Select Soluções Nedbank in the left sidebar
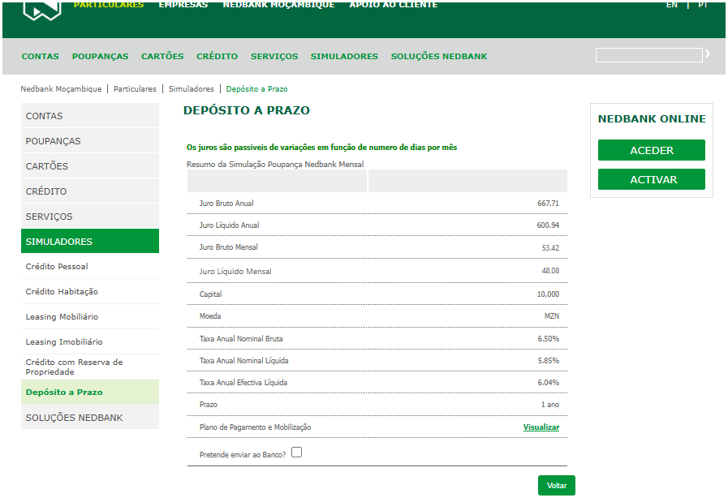This screenshot has height=502, width=728. click(x=90, y=417)
